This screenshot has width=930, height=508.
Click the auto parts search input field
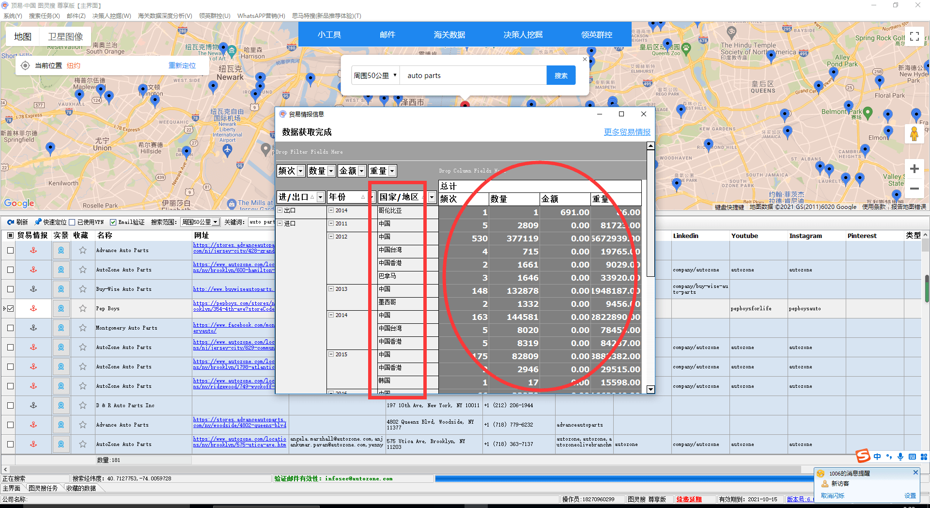pos(472,76)
